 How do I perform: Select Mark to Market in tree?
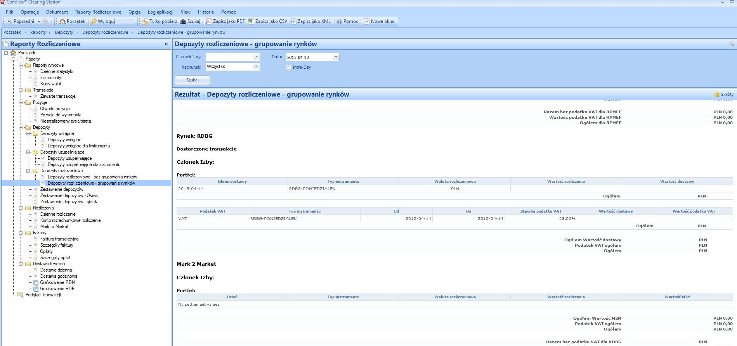point(54,227)
